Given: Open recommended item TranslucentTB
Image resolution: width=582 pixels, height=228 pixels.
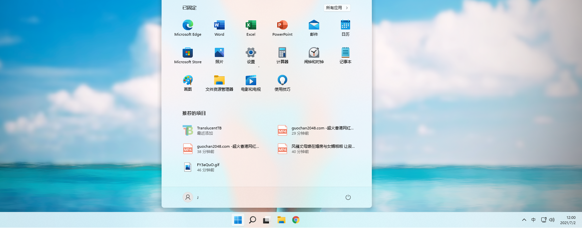Looking at the screenshot, I should click(209, 130).
